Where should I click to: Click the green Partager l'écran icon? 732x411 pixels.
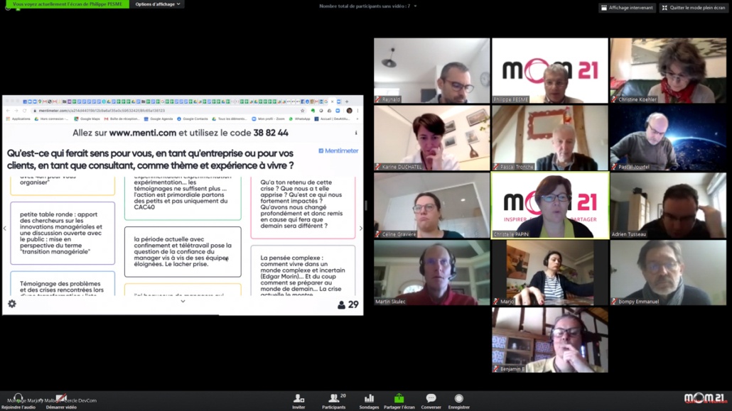pyautogui.click(x=399, y=398)
